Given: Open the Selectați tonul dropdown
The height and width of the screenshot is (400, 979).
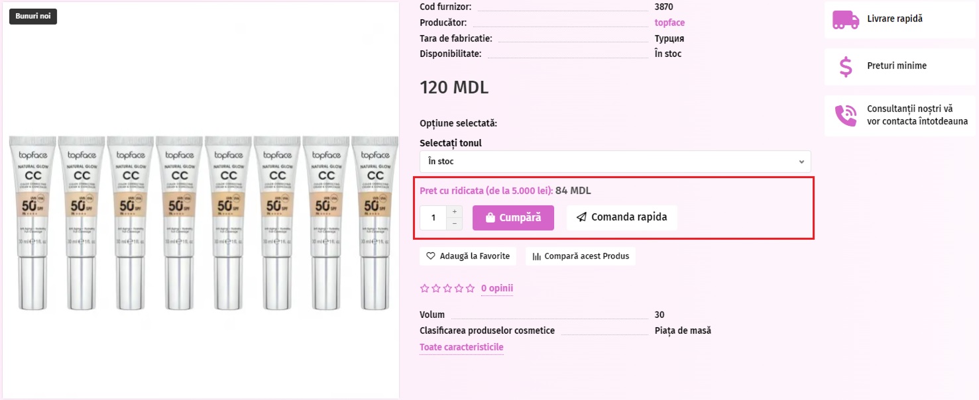Looking at the screenshot, I should click(615, 162).
